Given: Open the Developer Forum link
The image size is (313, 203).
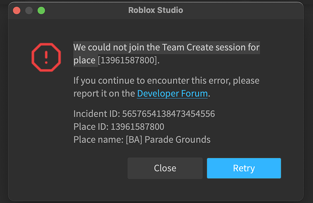Looking at the screenshot, I should [172, 93].
